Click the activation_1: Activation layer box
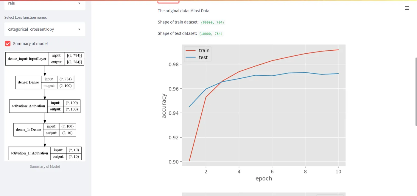The height and width of the screenshot is (196, 417). coord(29,153)
